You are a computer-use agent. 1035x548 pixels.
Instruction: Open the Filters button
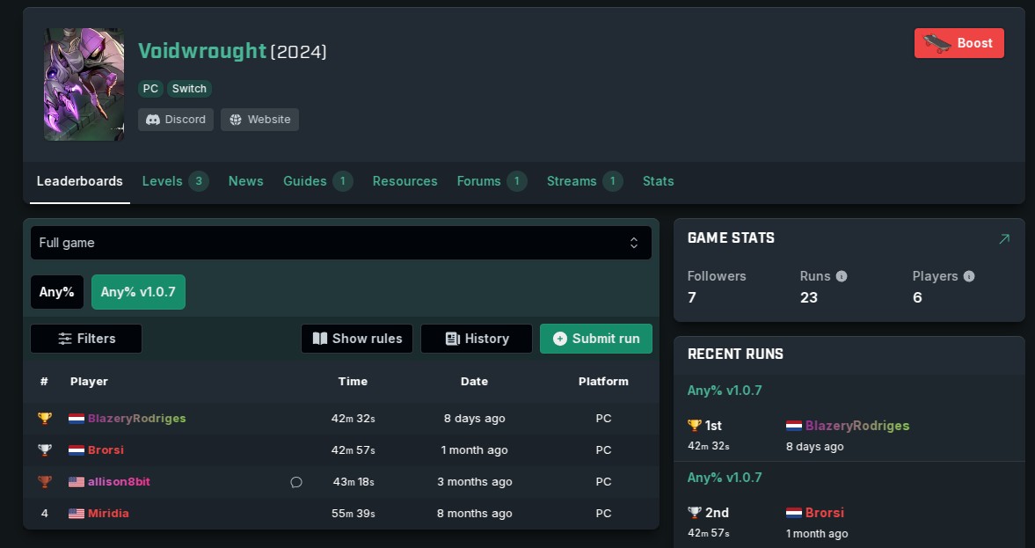coord(86,339)
